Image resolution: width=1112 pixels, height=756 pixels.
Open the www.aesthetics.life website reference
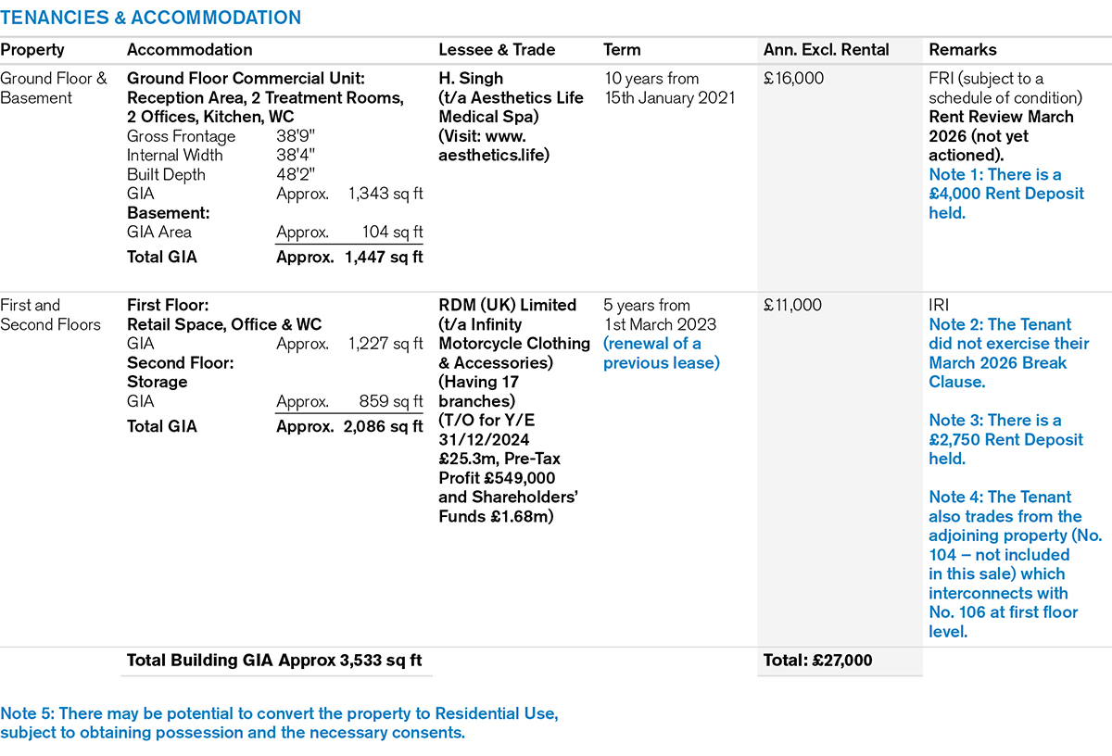[x=495, y=145]
